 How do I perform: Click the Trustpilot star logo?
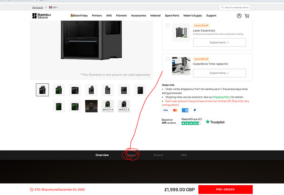207,122
